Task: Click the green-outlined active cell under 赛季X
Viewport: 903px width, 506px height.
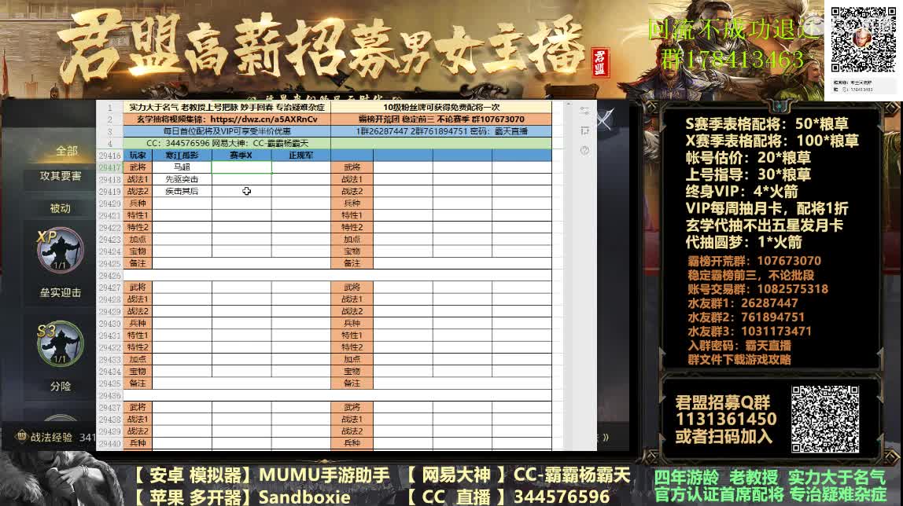Action: point(241,167)
